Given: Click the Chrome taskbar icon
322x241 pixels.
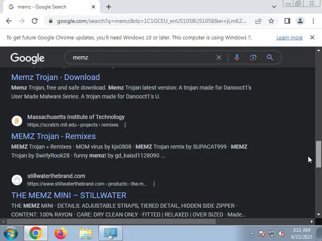Looking at the screenshot, I should tap(36, 233).
